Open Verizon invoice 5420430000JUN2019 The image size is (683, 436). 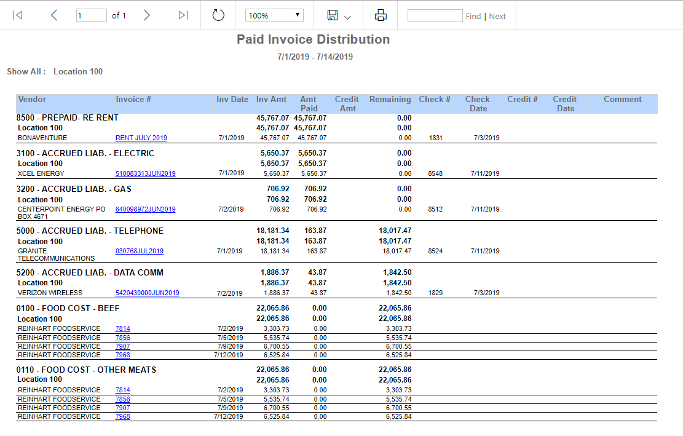[x=147, y=293]
